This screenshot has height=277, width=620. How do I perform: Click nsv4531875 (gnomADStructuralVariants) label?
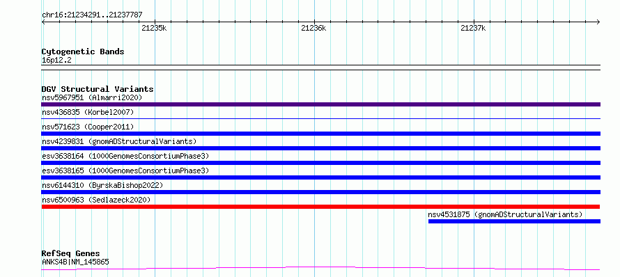tap(505, 214)
